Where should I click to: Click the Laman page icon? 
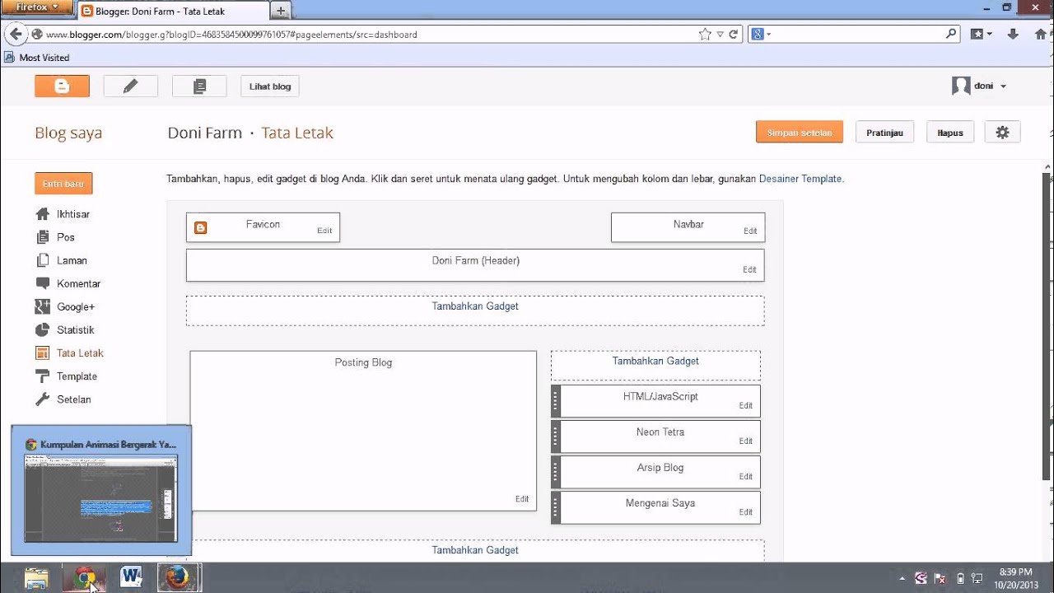pyautogui.click(x=43, y=260)
